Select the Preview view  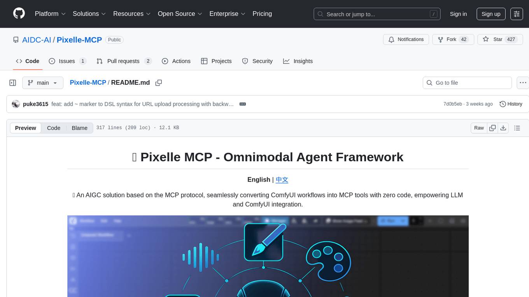(x=26, y=128)
